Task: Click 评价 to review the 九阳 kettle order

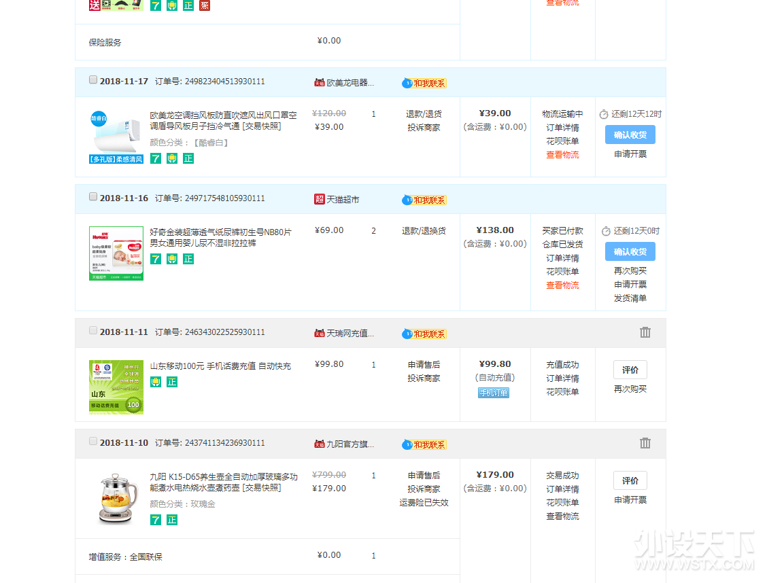Action: [630, 481]
